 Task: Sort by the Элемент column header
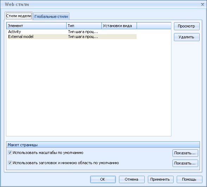click(36, 26)
